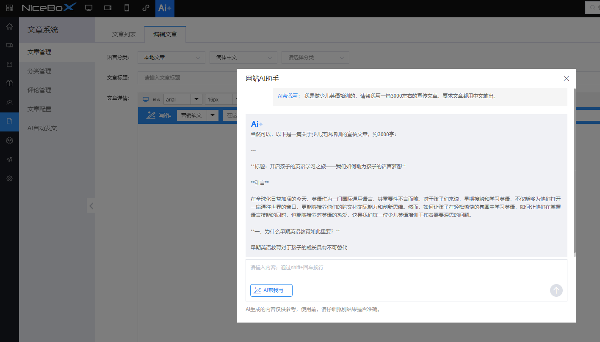The image size is (600, 342).
Task: Click the AI帮我写 button in the dialog
Action: pyautogui.click(x=271, y=290)
